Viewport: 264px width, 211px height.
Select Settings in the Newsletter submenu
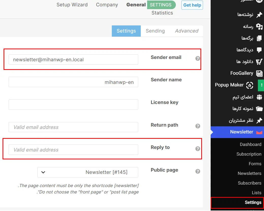(x=253, y=202)
